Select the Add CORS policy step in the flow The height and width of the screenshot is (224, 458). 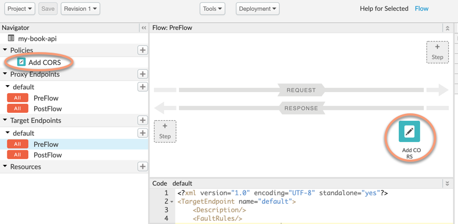(409, 131)
